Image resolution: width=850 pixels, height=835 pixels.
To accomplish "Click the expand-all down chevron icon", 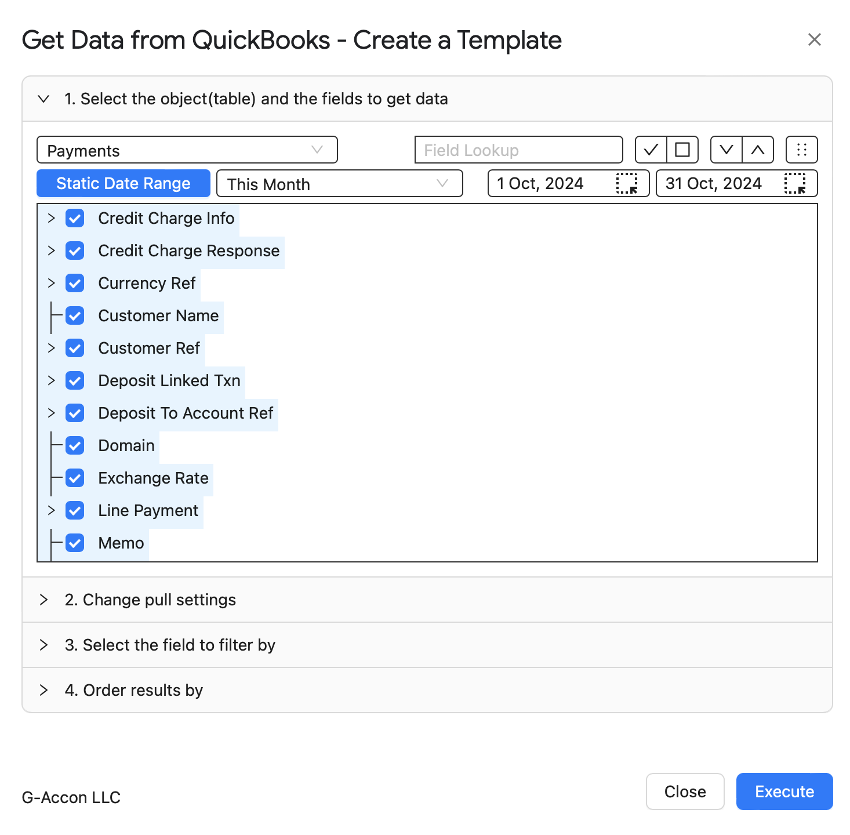I will pyautogui.click(x=727, y=150).
